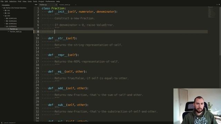Viewport: 221px width, 124px height.
Task: Expand the C02 folder arrow
Action: pyautogui.click(x=3, y=13)
